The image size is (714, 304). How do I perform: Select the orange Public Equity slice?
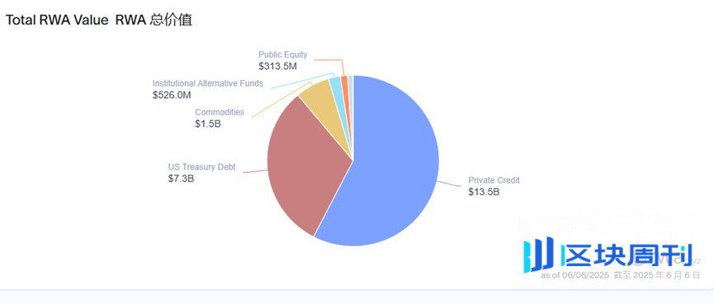coord(345,87)
